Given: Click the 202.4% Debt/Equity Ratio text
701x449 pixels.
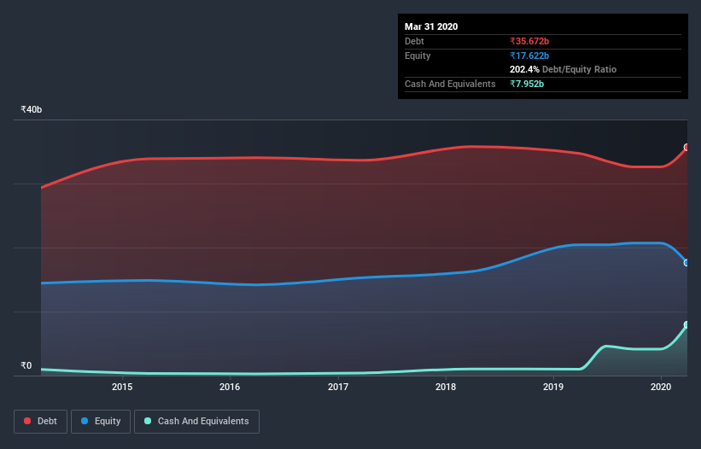Looking at the screenshot, I should [x=563, y=69].
